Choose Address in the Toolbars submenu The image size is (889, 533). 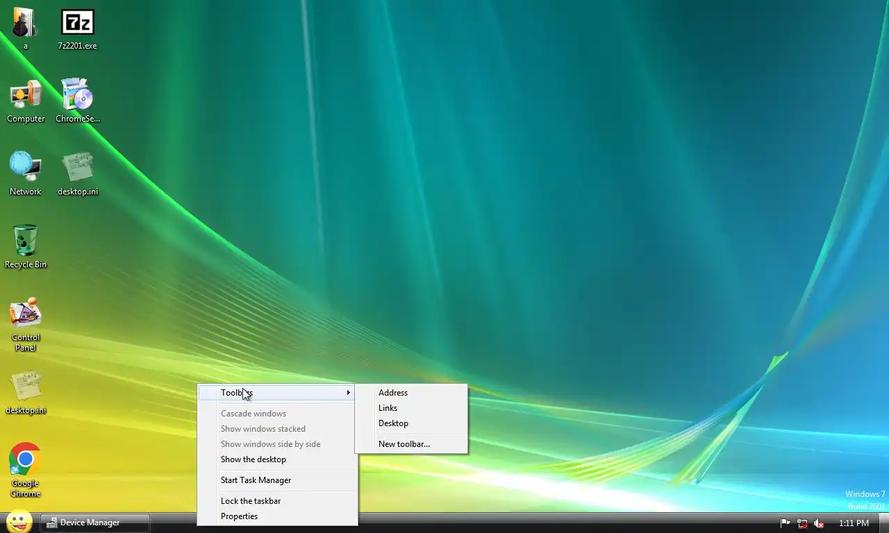(411, 393)
